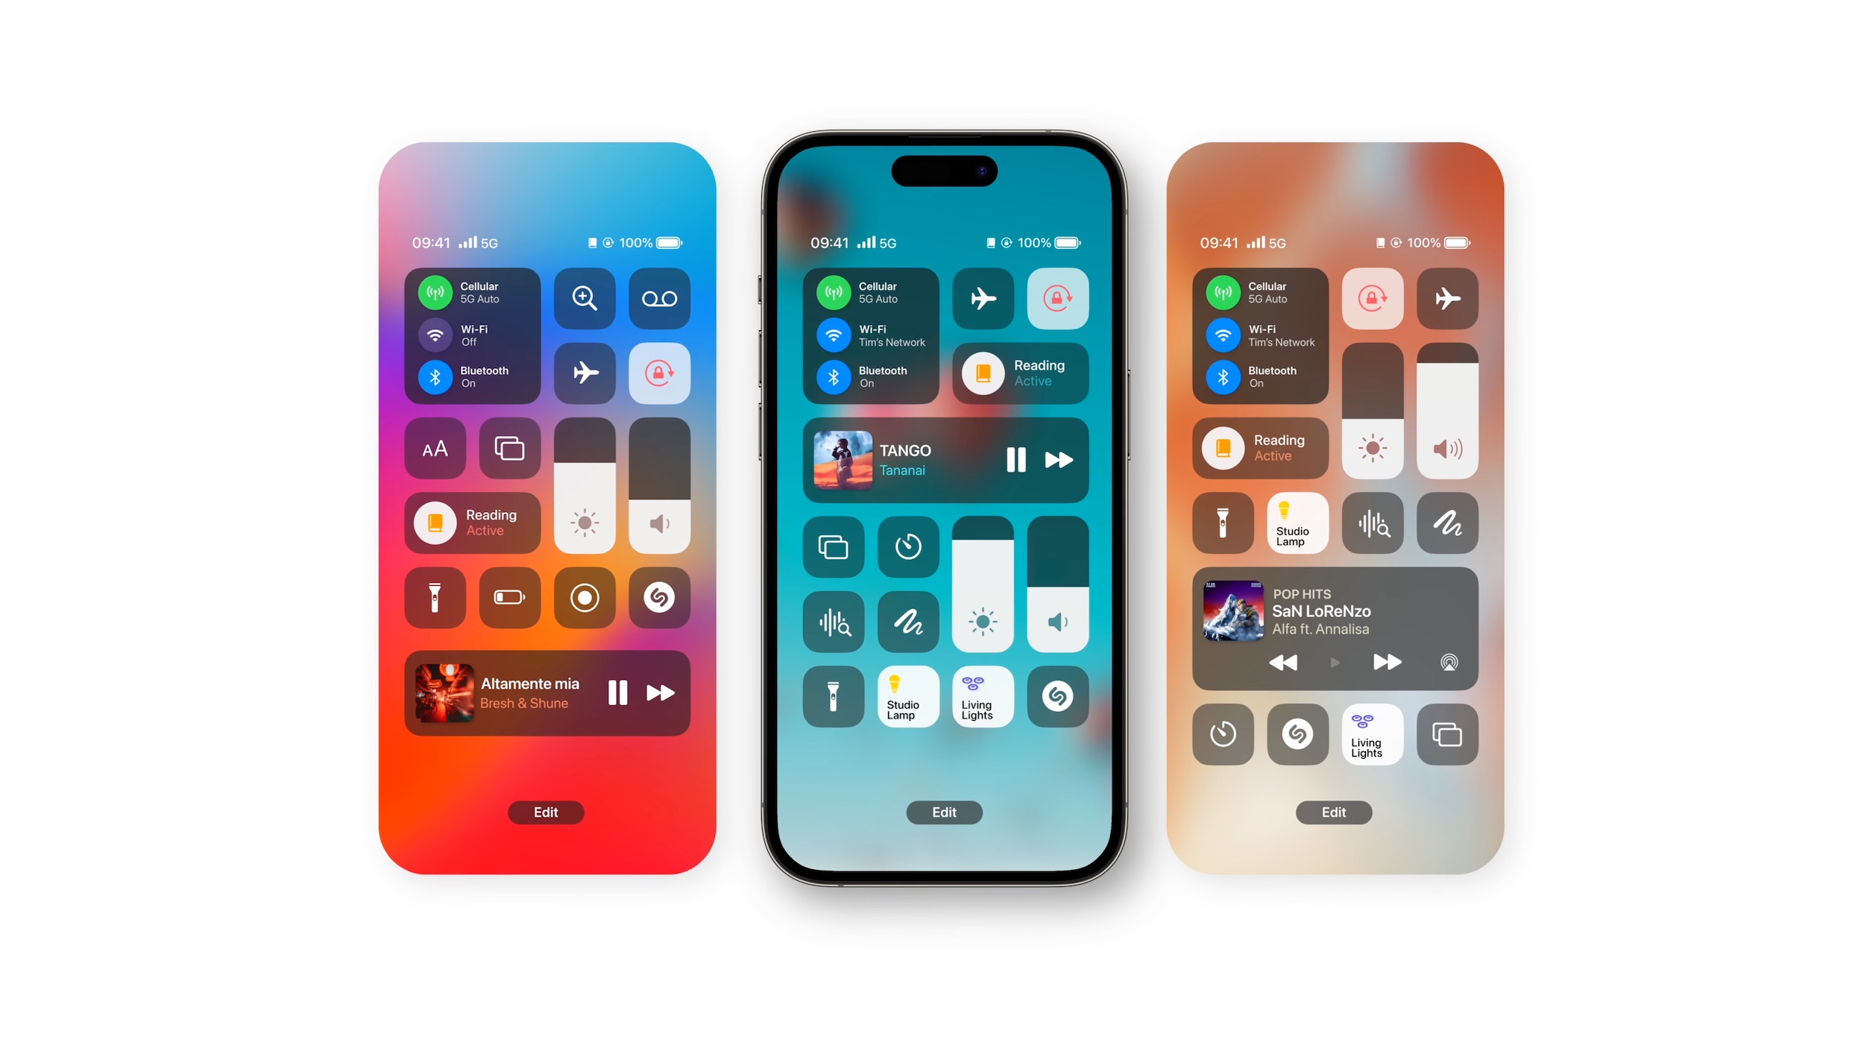Expand brightness slider panel
Screen dimensions: 1864x1048
click(984, 589)
